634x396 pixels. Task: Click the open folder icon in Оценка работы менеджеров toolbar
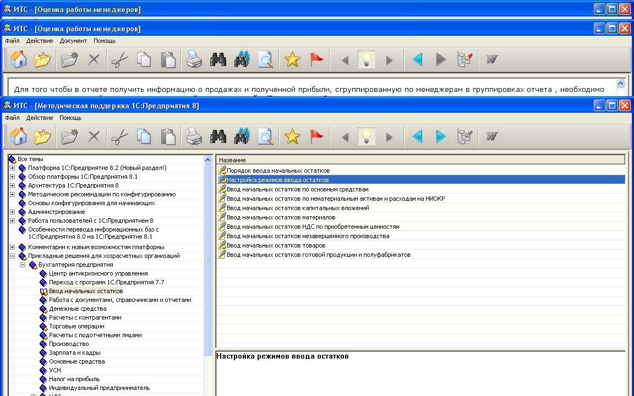42,59
